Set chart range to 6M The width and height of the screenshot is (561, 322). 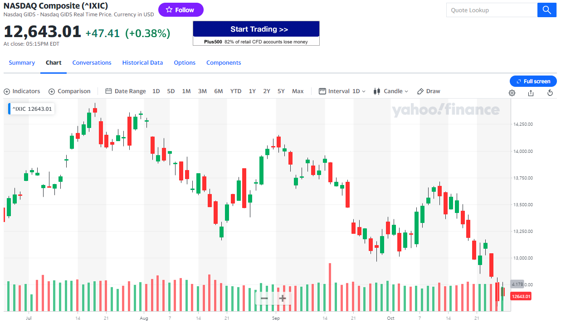click(x=219, y=91)
